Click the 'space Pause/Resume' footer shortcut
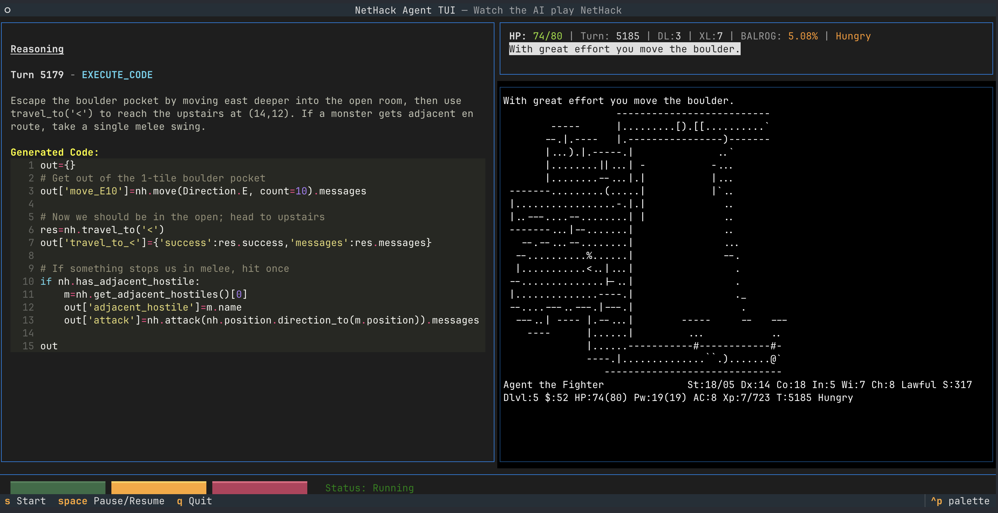Viewport: 998px width, 513px height. coord(111,501)
